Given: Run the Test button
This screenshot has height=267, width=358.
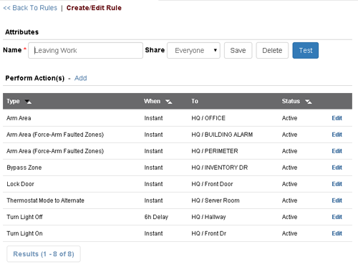Looking at the screenshot, I should coord(306,50).
